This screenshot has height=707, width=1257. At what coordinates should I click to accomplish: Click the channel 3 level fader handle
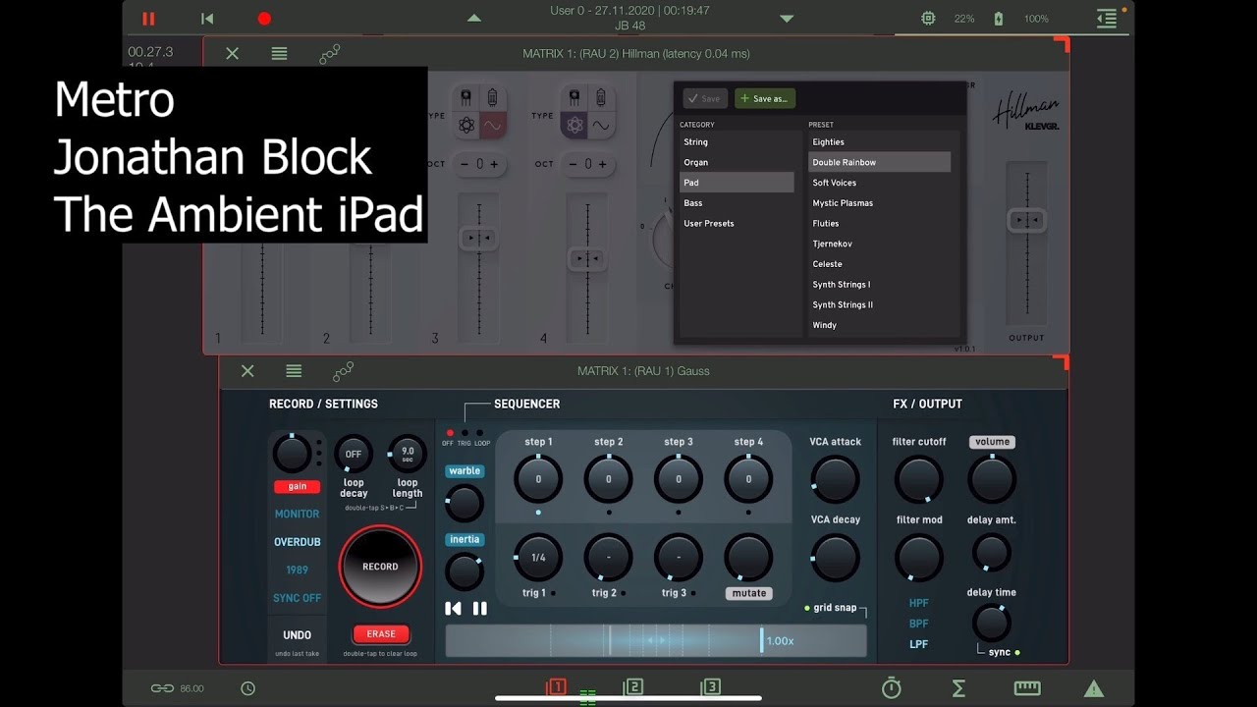point(479,238)
